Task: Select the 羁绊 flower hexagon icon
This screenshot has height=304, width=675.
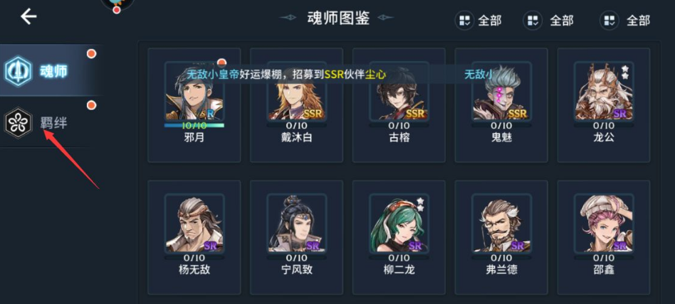Action: pos(18,123)
